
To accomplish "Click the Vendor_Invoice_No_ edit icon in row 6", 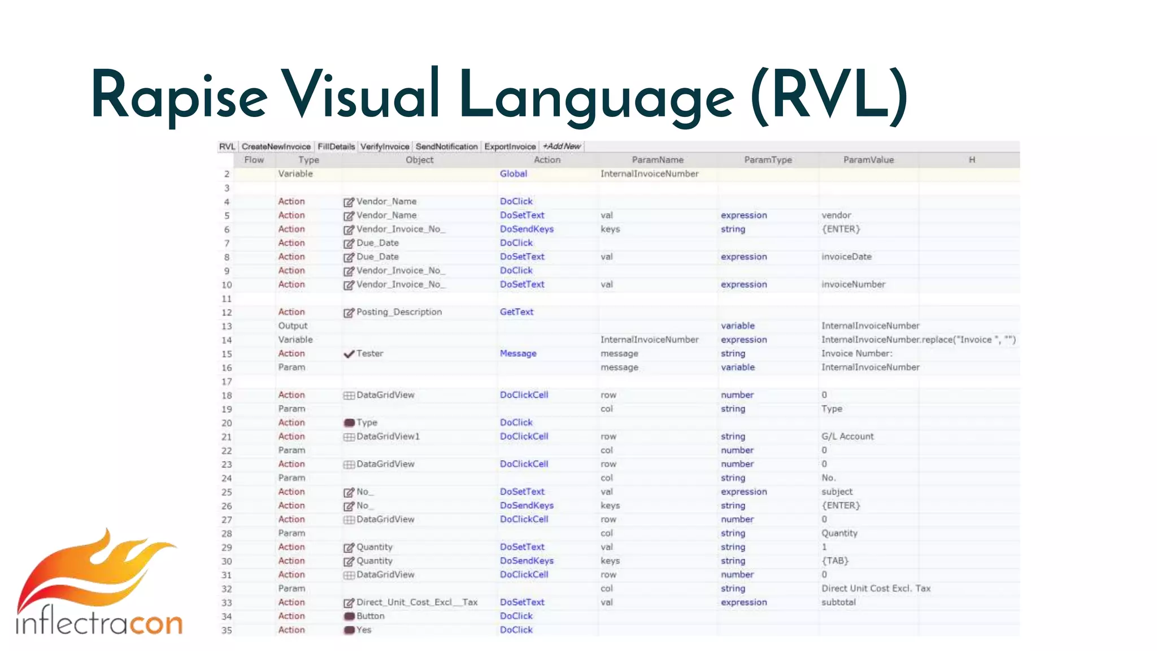I will 349,229.
